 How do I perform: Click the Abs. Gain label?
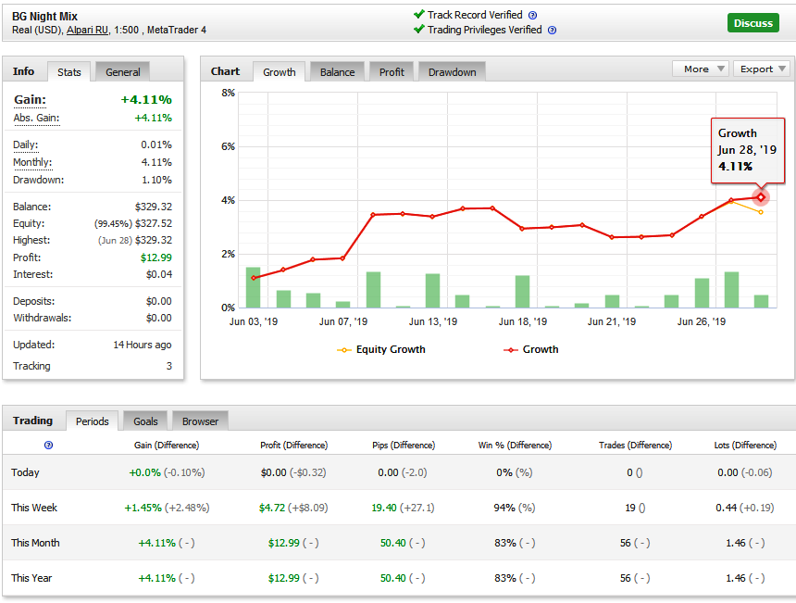(x=36, y=118)
